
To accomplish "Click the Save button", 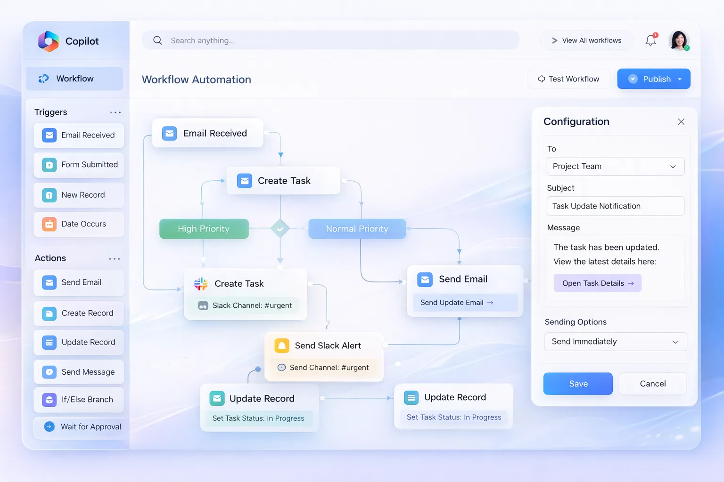I will click(x=578, y=384).
